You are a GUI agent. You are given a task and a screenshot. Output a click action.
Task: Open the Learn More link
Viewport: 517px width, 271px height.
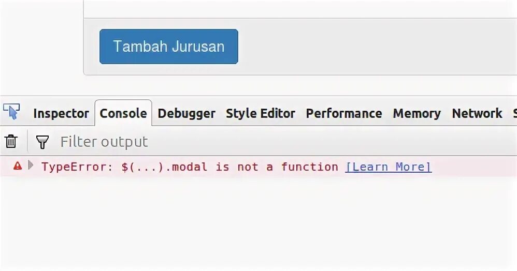pos(388,167)
